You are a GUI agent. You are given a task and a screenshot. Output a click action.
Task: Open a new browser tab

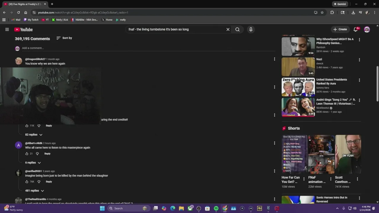pyautogui.click(x=52, y=4)
